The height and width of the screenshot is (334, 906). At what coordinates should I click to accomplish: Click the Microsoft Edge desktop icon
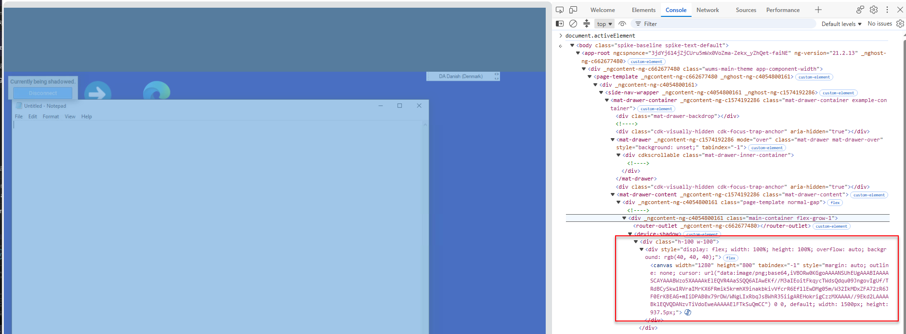pyautogui.click(x=157, y=90)
